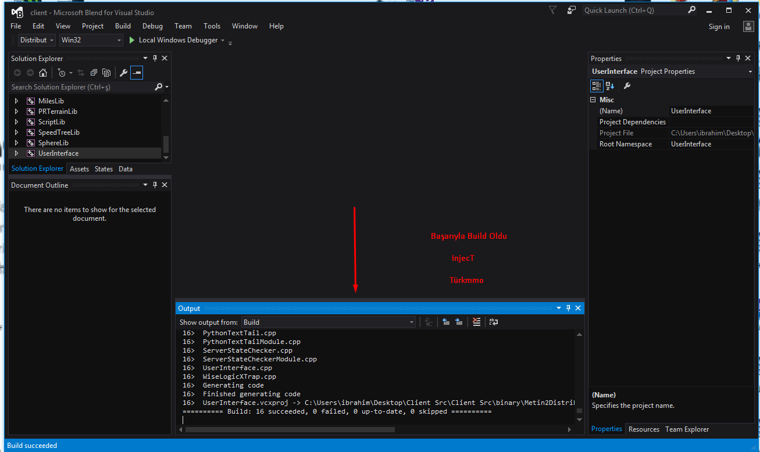760x452 pixels.
Task: Go to next message in Output
Action: (459, 322)
